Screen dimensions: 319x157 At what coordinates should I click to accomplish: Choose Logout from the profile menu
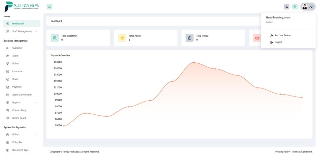coord(278,42)
